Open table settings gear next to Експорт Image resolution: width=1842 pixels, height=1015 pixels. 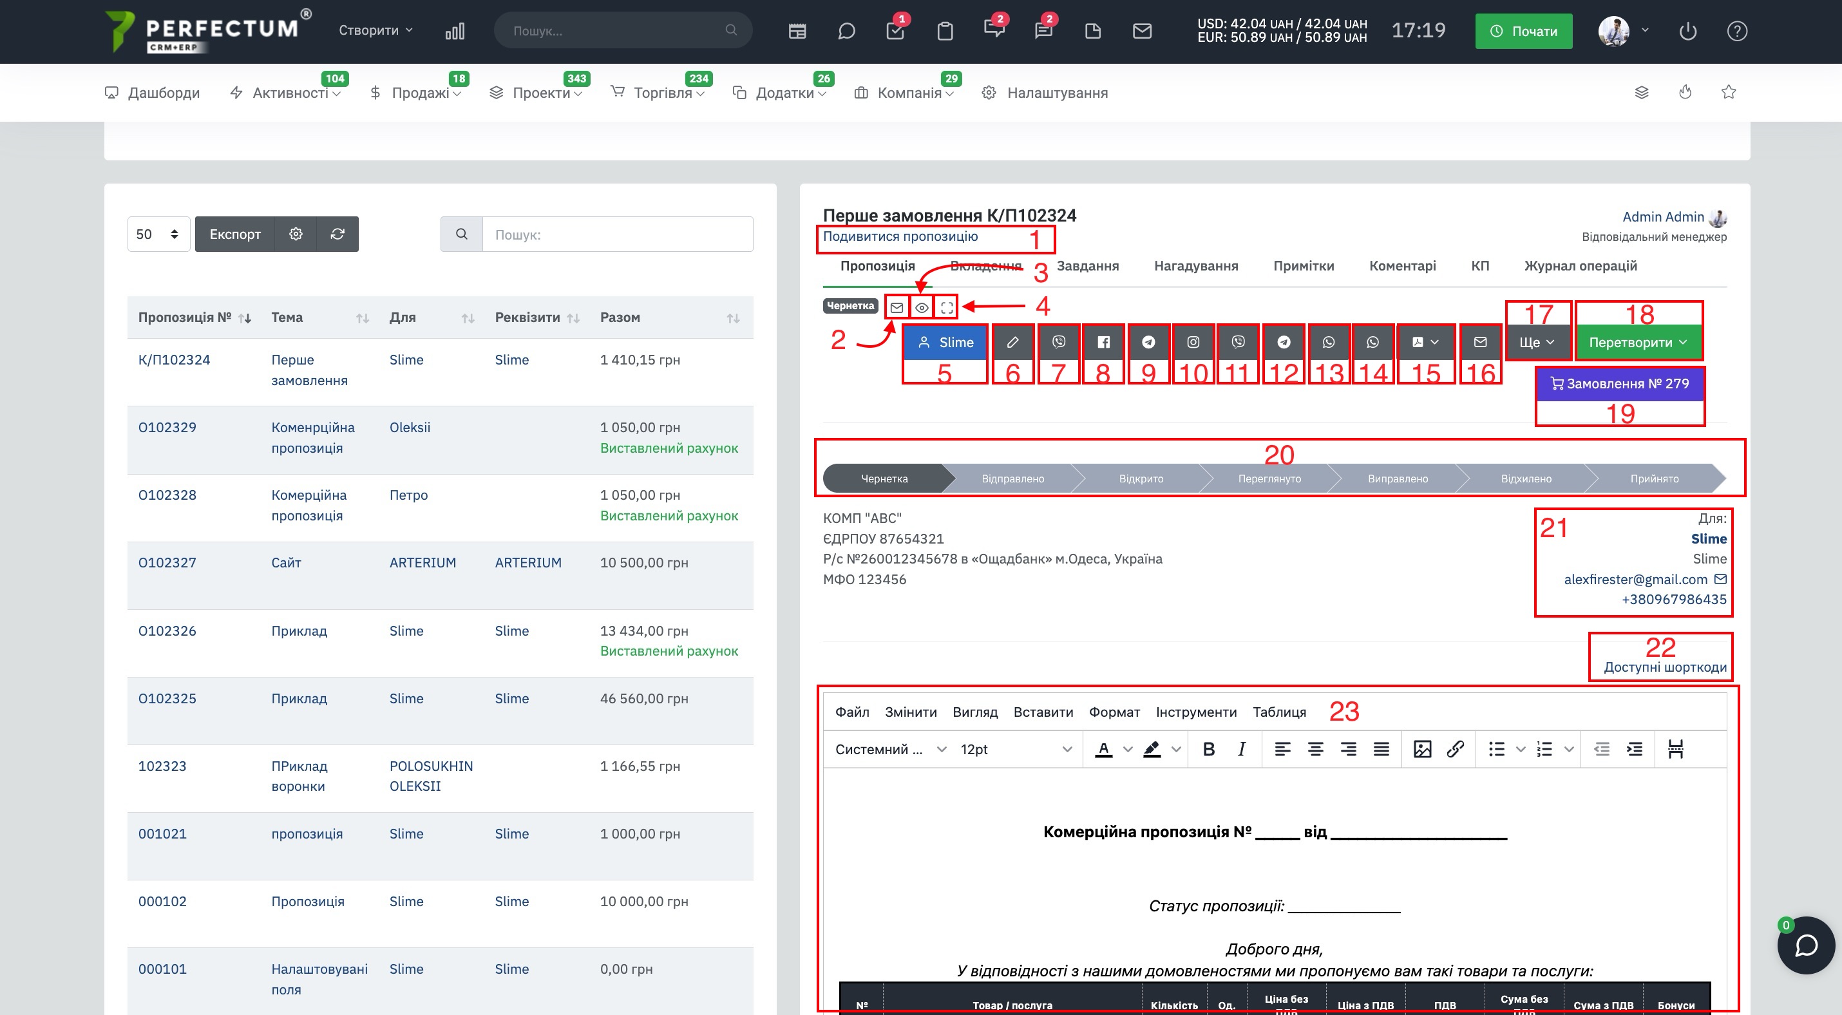296,234
